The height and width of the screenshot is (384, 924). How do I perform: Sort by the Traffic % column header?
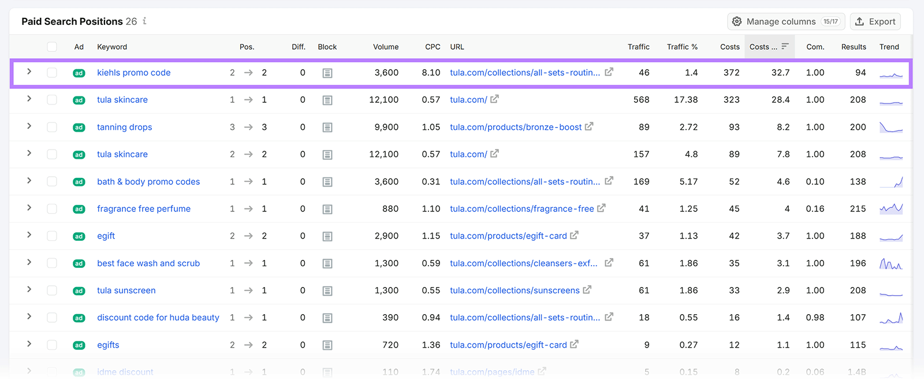coord(682,47)
